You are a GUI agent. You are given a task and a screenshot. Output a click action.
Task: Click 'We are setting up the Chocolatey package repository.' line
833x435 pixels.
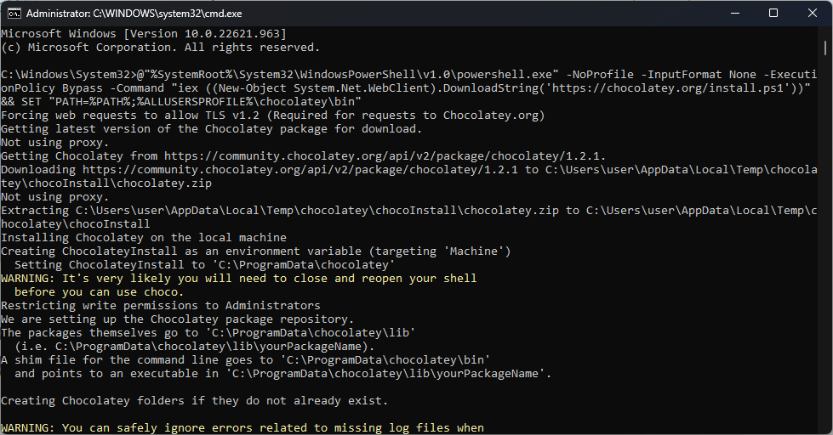click(178, 319)
